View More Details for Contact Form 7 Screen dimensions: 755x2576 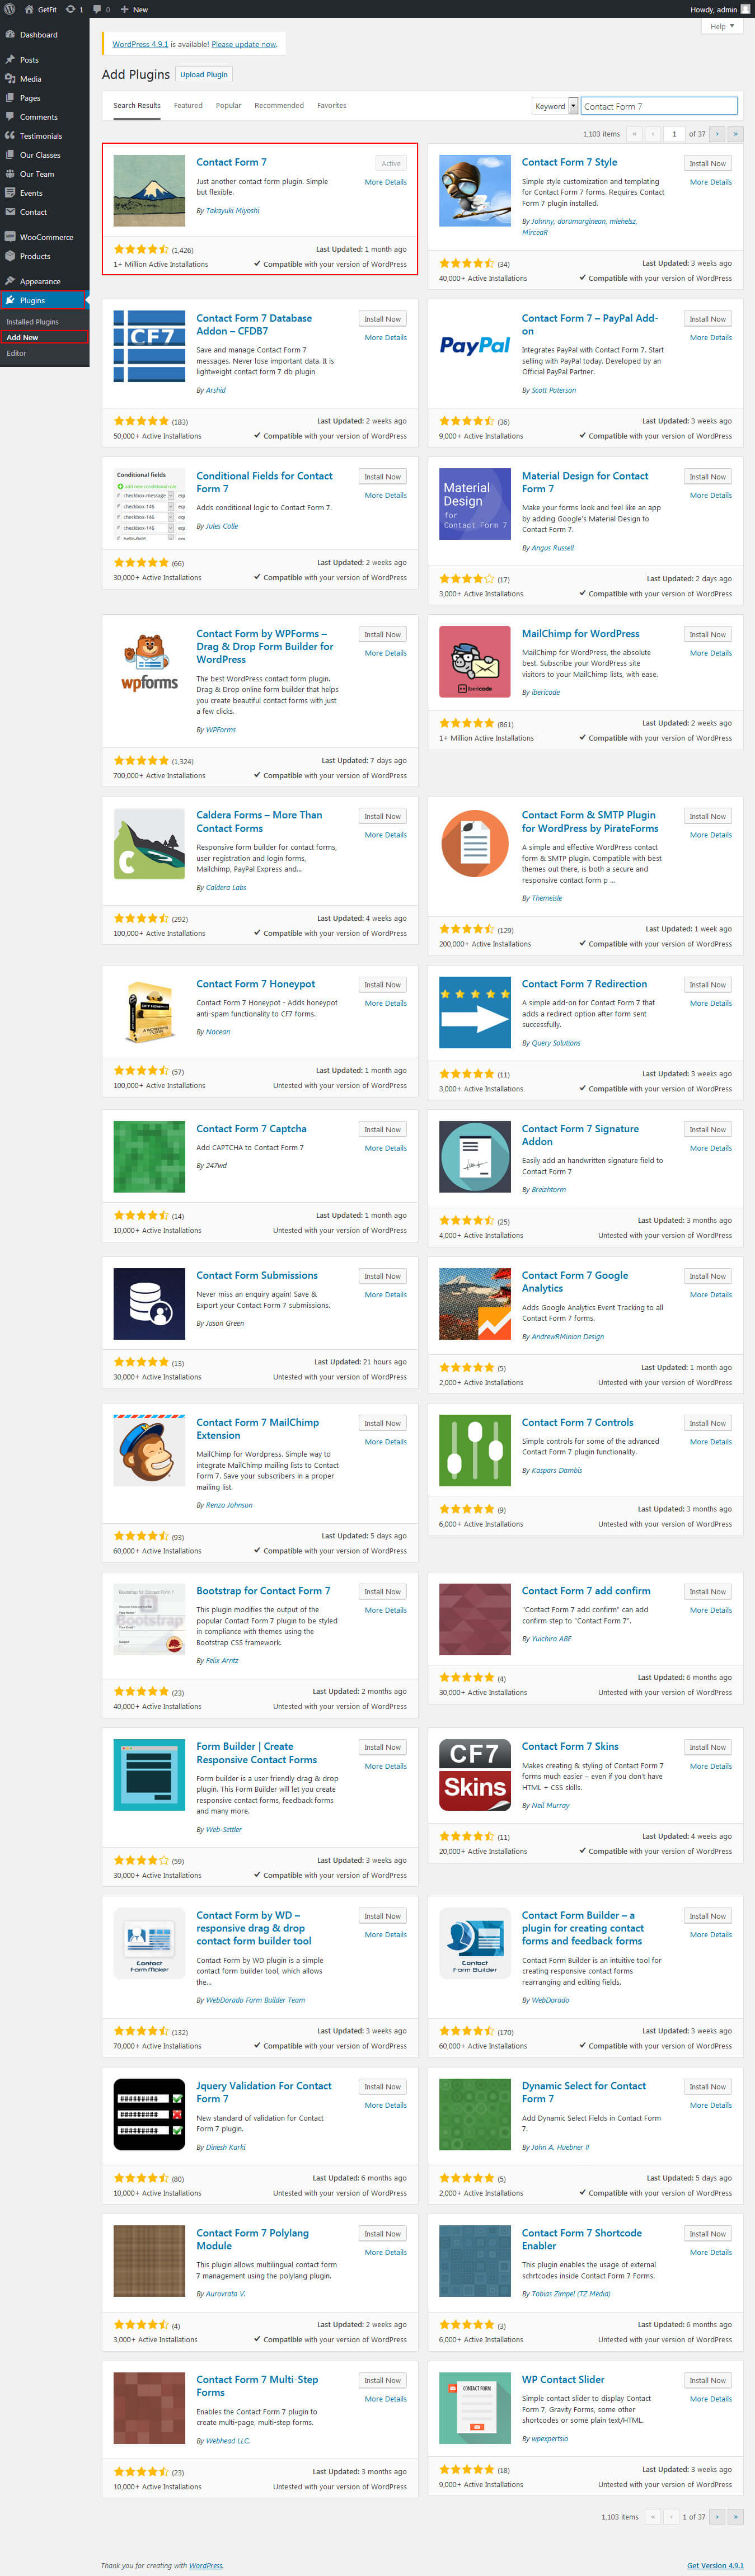[385, 182]
